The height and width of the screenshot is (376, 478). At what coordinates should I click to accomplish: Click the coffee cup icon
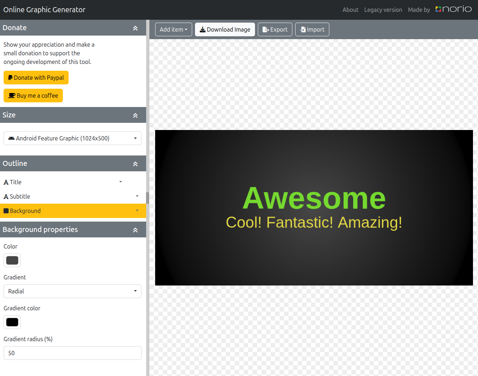coord(12,96)
